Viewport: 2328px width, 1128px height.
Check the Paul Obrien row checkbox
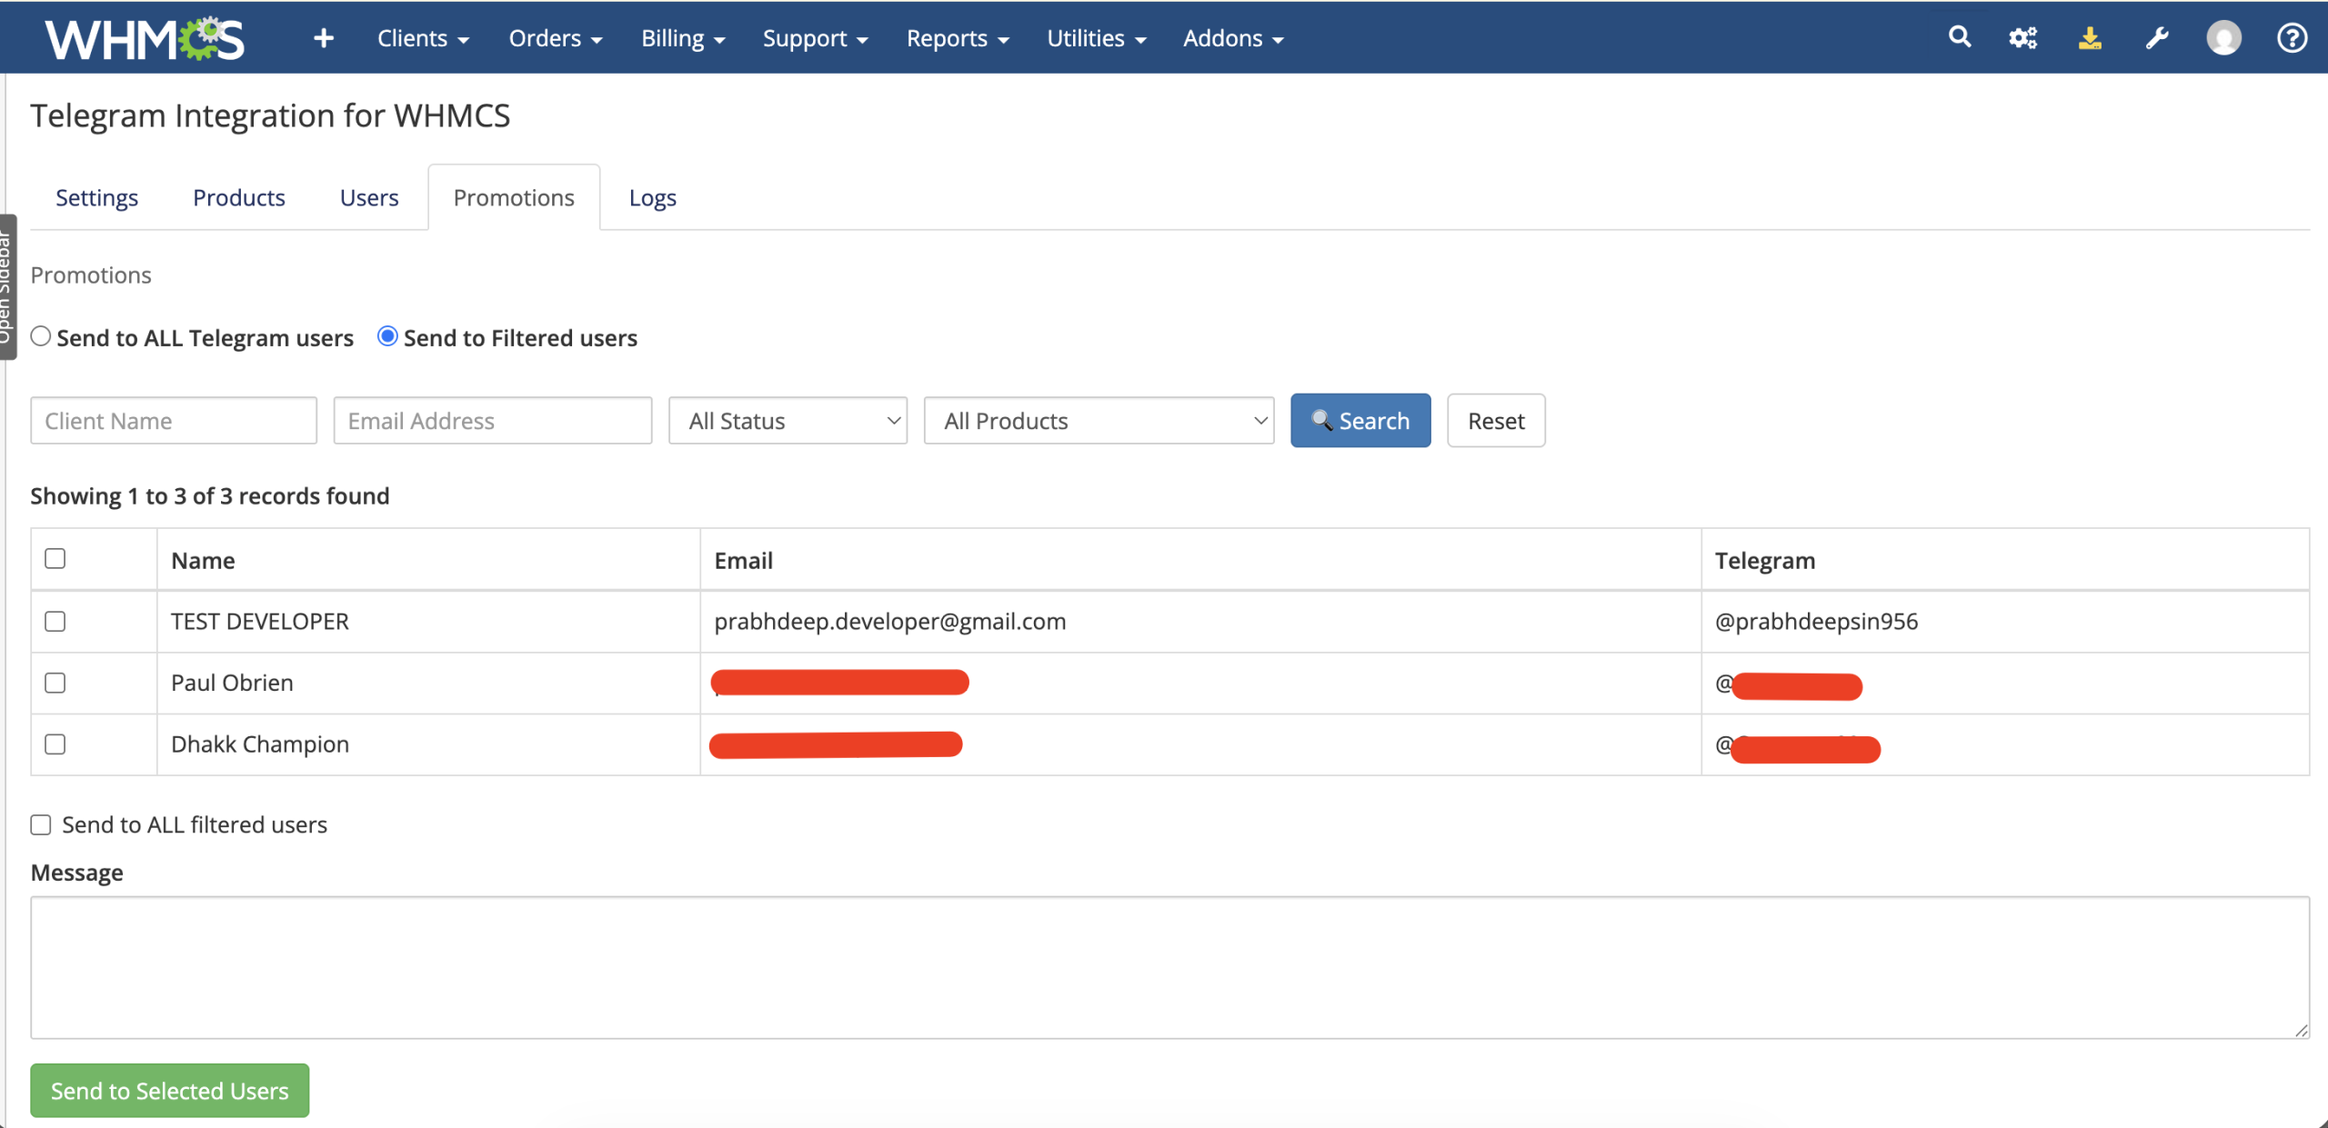click(x=55, y=683)
